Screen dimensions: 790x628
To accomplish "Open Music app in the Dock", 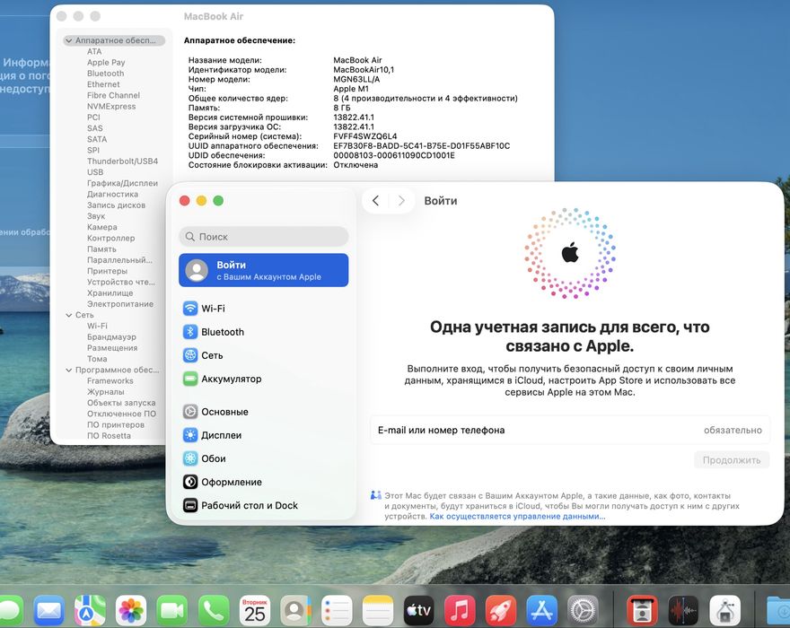I will coord(460,610).
